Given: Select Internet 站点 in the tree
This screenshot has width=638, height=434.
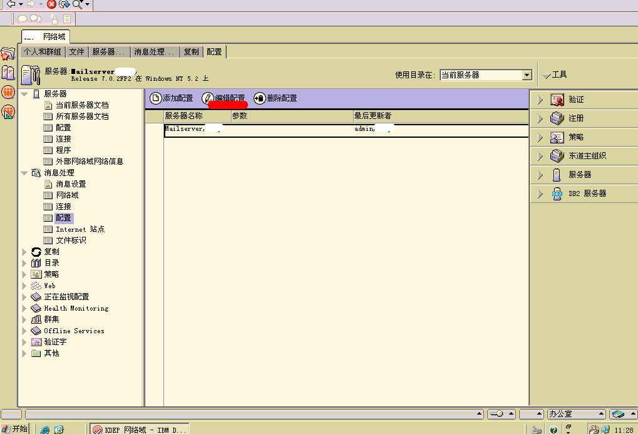Looking at the screenshot, I should tap(80, 229).
